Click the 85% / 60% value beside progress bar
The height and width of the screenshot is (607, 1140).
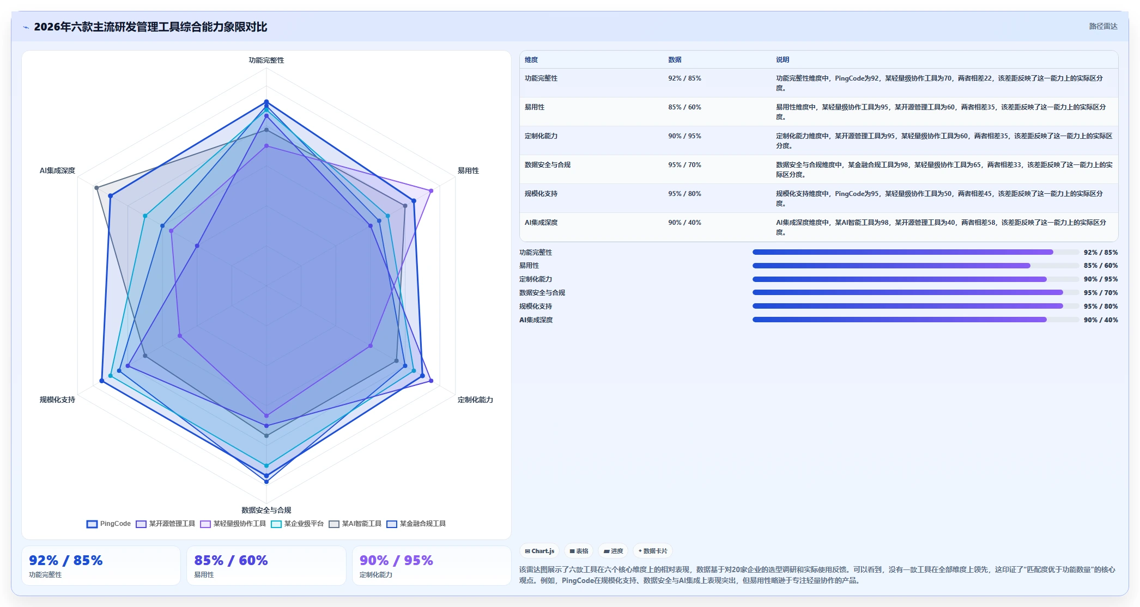(x=1100, y=266)
